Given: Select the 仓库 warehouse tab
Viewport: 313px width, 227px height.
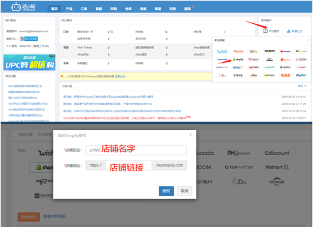Looking at the screenshot, I should click(x=129, y=9).
